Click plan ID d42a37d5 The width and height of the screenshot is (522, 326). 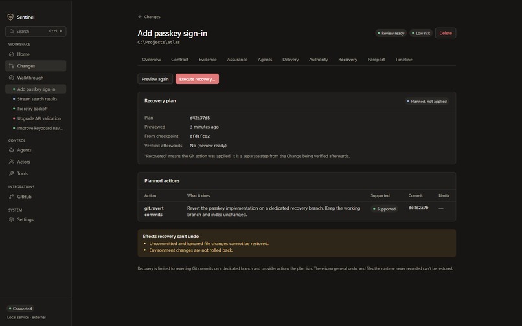[x=199, y=118]
